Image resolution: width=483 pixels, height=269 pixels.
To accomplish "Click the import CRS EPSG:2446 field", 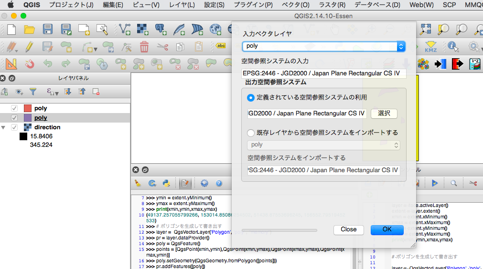I will pos(324,170).
